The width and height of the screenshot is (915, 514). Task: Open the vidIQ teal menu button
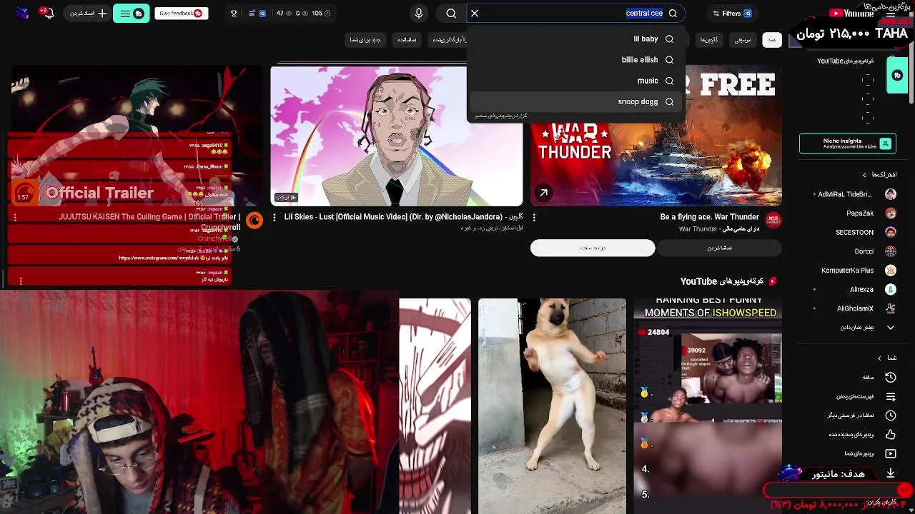point(131,13)
